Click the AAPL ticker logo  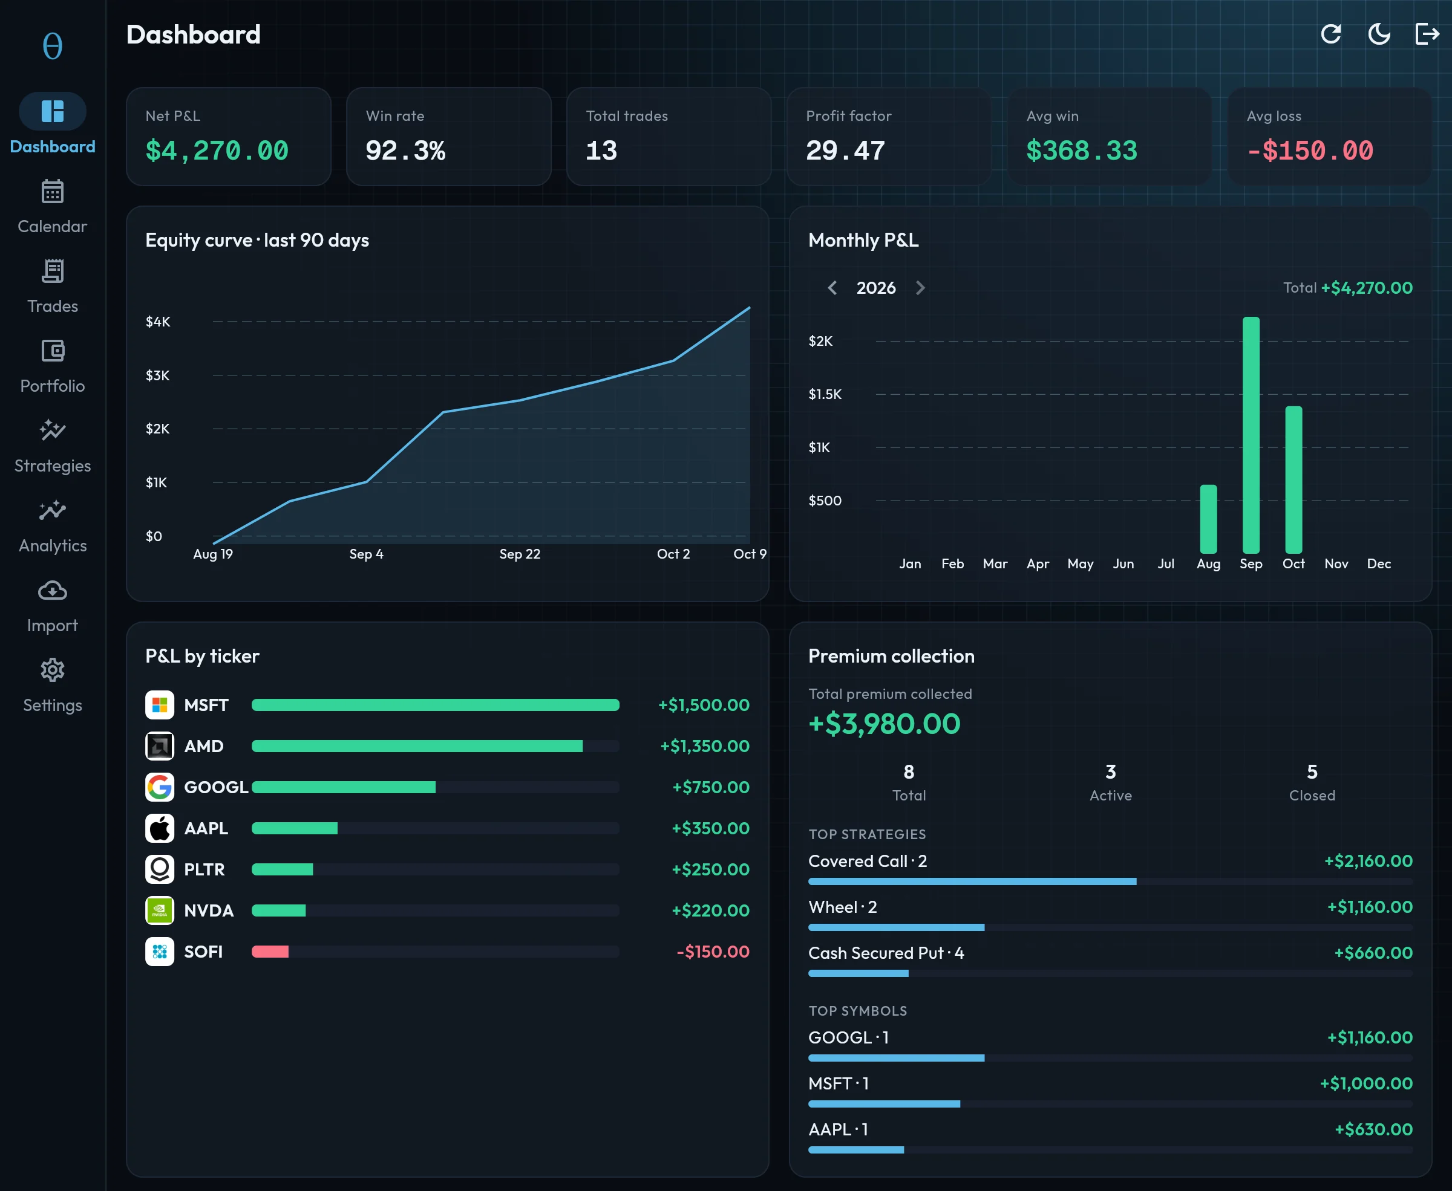[x=159, y=828]
